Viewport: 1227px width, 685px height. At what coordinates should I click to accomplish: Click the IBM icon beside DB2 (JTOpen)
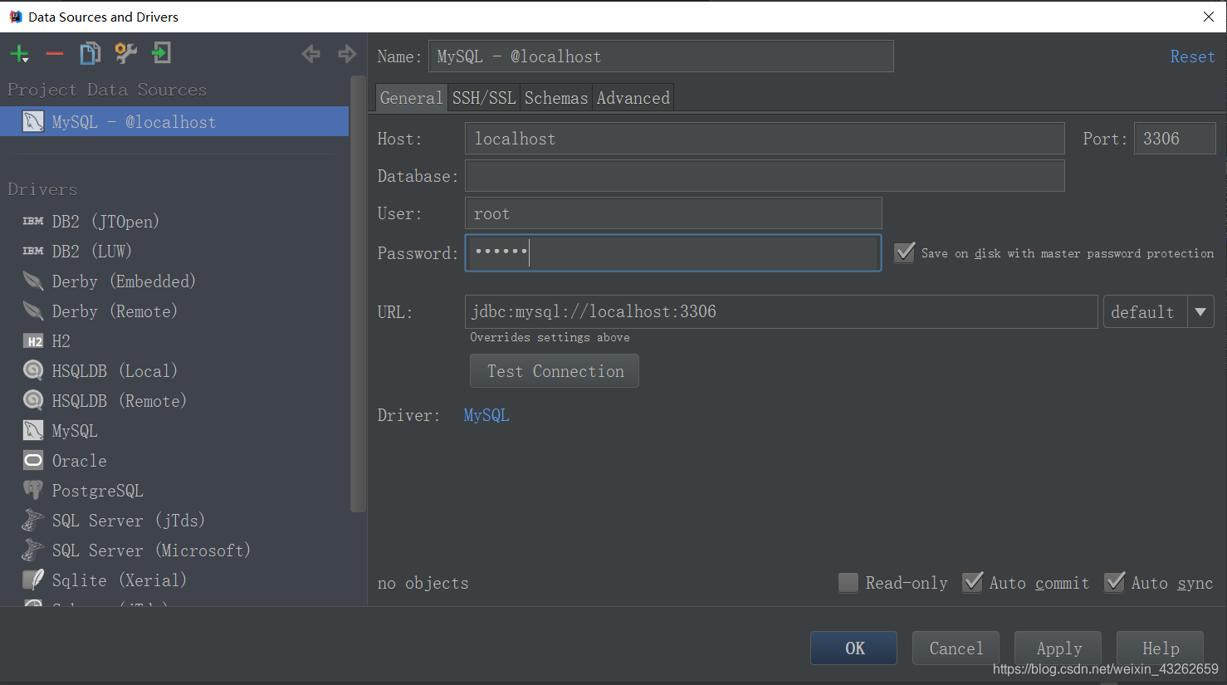click(33, 221)
